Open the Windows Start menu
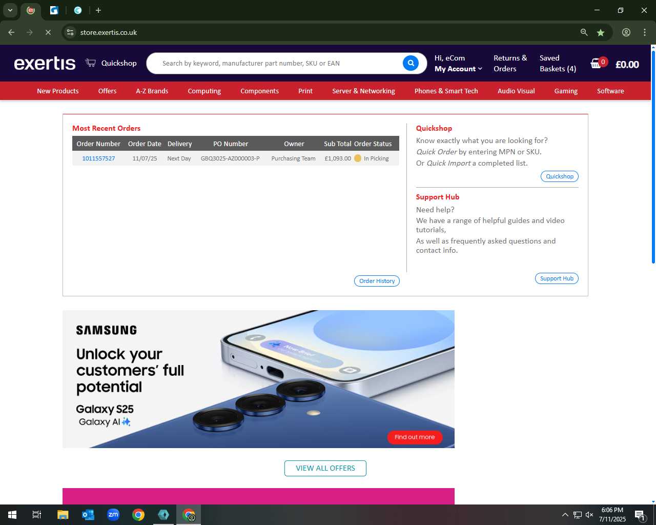 pyautogui.click(x=12, y=515)
